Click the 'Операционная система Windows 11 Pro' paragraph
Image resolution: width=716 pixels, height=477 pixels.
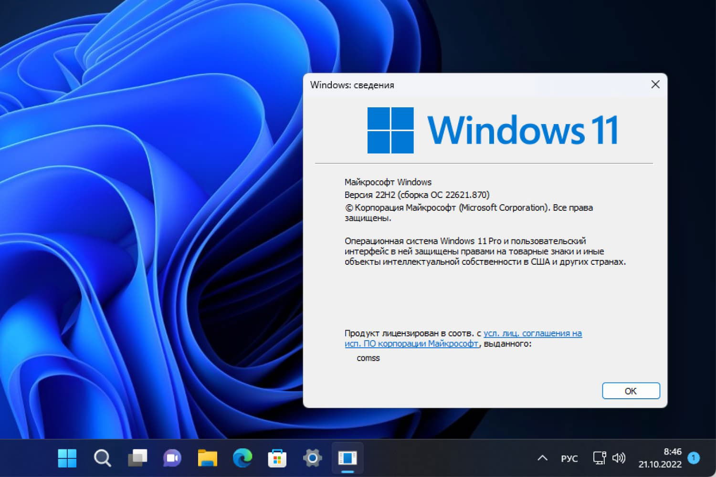(x=485, y=251)
